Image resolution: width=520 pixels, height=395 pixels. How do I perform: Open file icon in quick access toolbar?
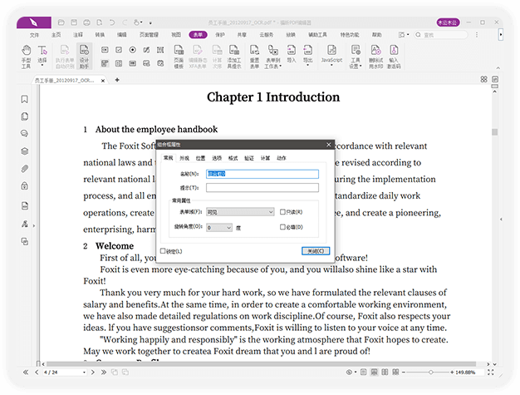61,22
